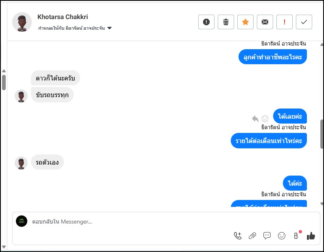The image size is (324, 252).
Task: Toggle the red exclamation priority flag
Action: point(285,22)
